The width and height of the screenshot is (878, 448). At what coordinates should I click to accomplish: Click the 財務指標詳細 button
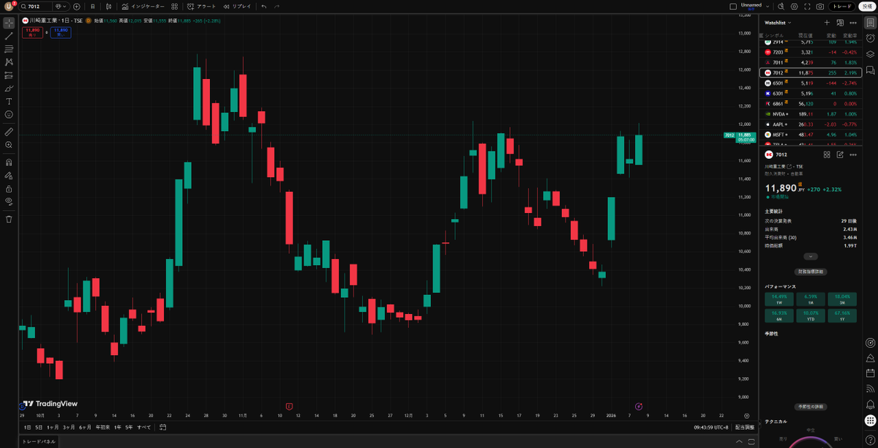coord(810,272)
